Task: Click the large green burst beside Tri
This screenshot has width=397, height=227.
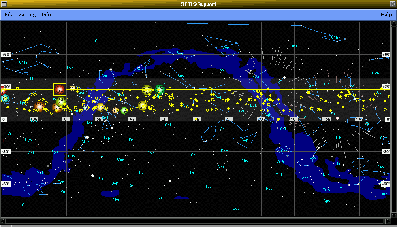Action: tap(160, 89)
